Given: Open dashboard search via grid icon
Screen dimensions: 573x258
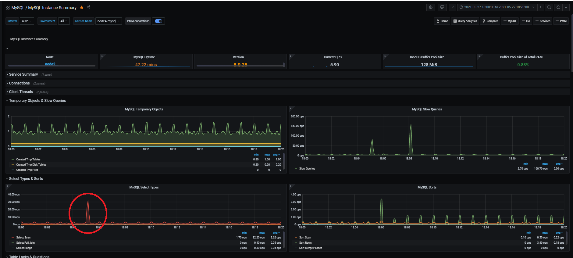Looking at the screenshot, I should 8,8.
